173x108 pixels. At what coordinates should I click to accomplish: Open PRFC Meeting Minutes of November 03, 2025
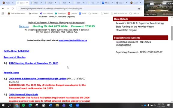tap(34, 63)
